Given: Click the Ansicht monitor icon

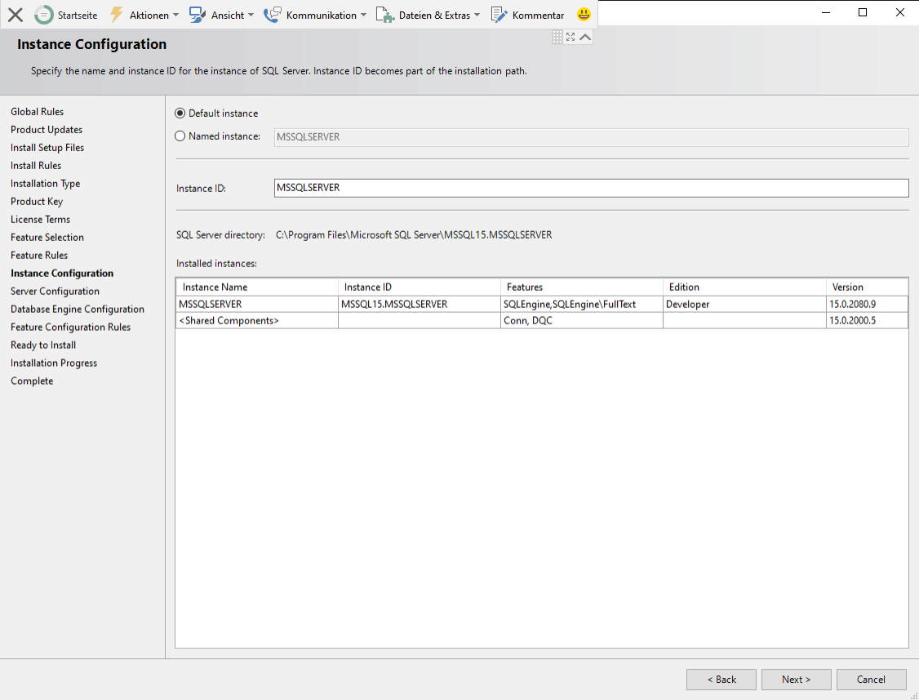Looking at the screenshot, I should tap(197, 15).
